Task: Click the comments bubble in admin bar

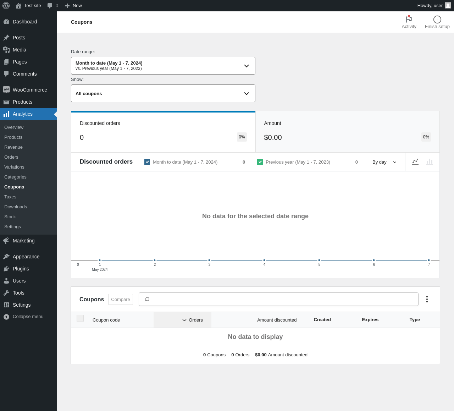Action: 50,6
